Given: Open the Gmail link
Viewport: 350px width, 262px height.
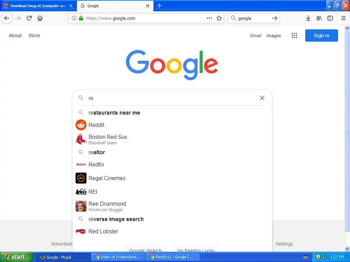Looking at the screenshot, I should 256,35.
